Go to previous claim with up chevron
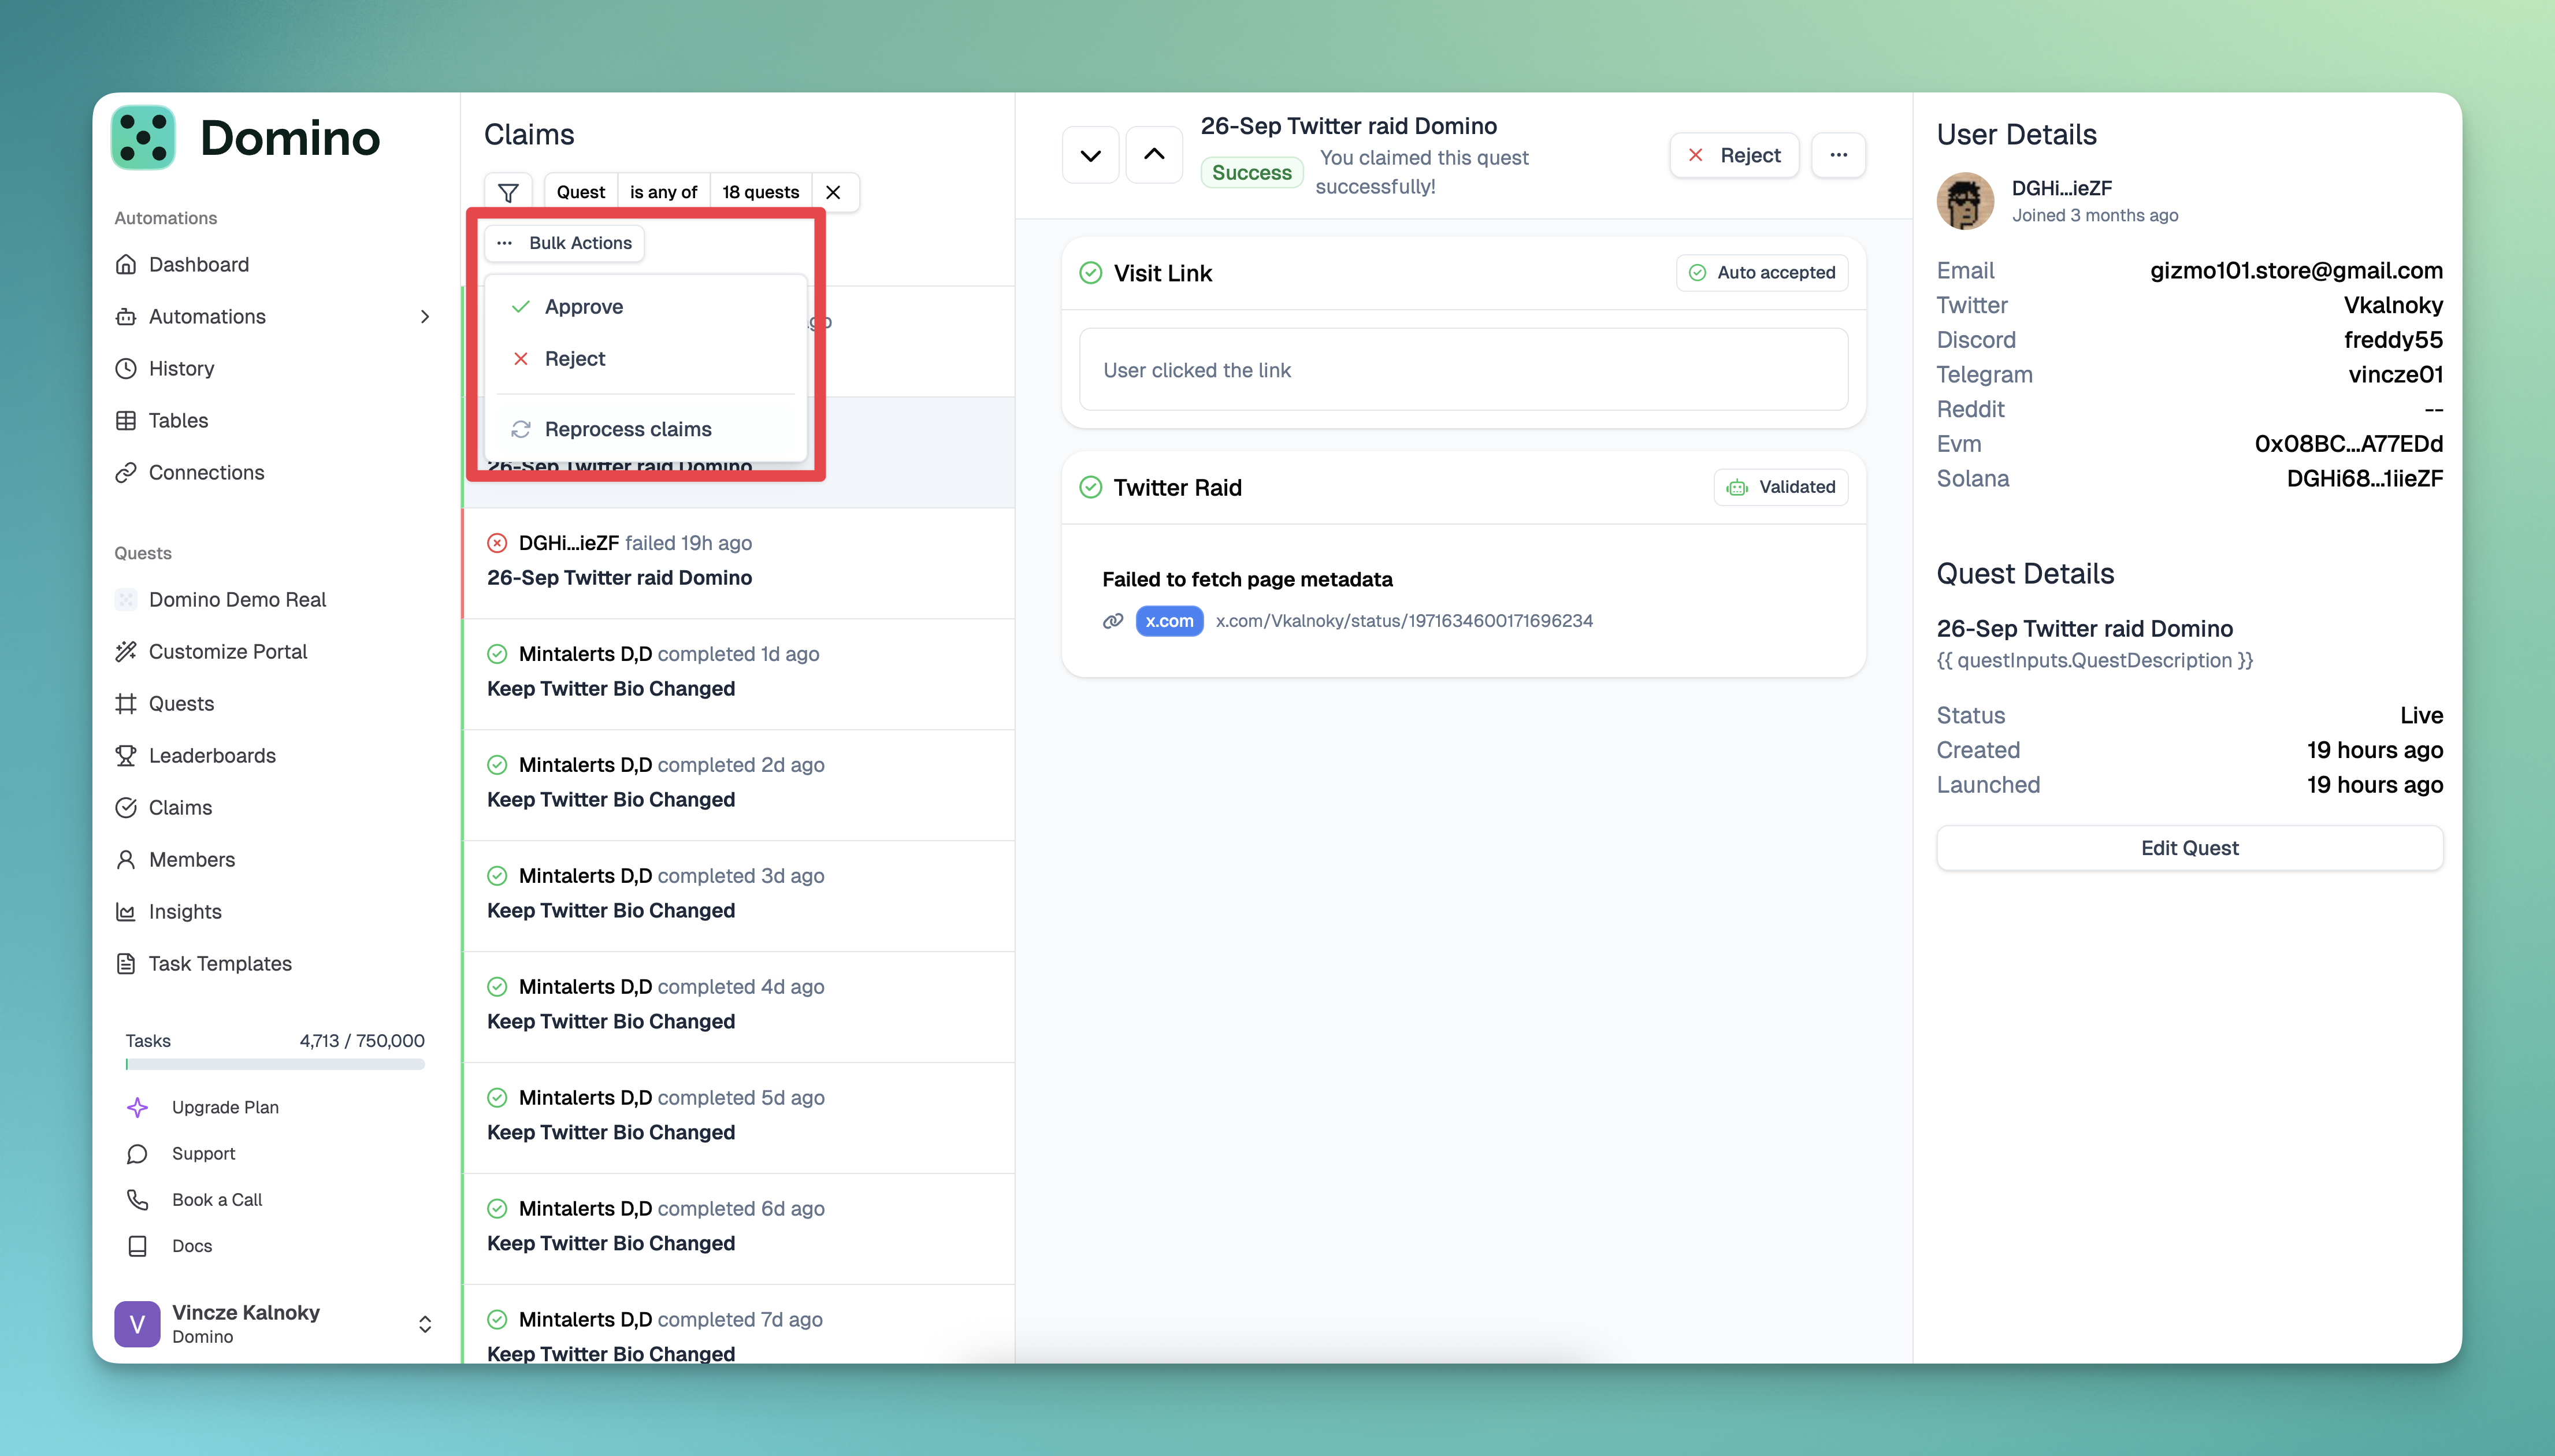The height and width of the screenshot is (1456, 2555). coord(1154,155)
